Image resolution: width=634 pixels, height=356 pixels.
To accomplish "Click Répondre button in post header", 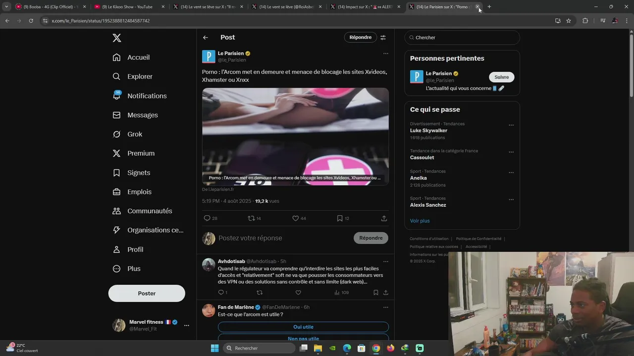I will 361,38.
